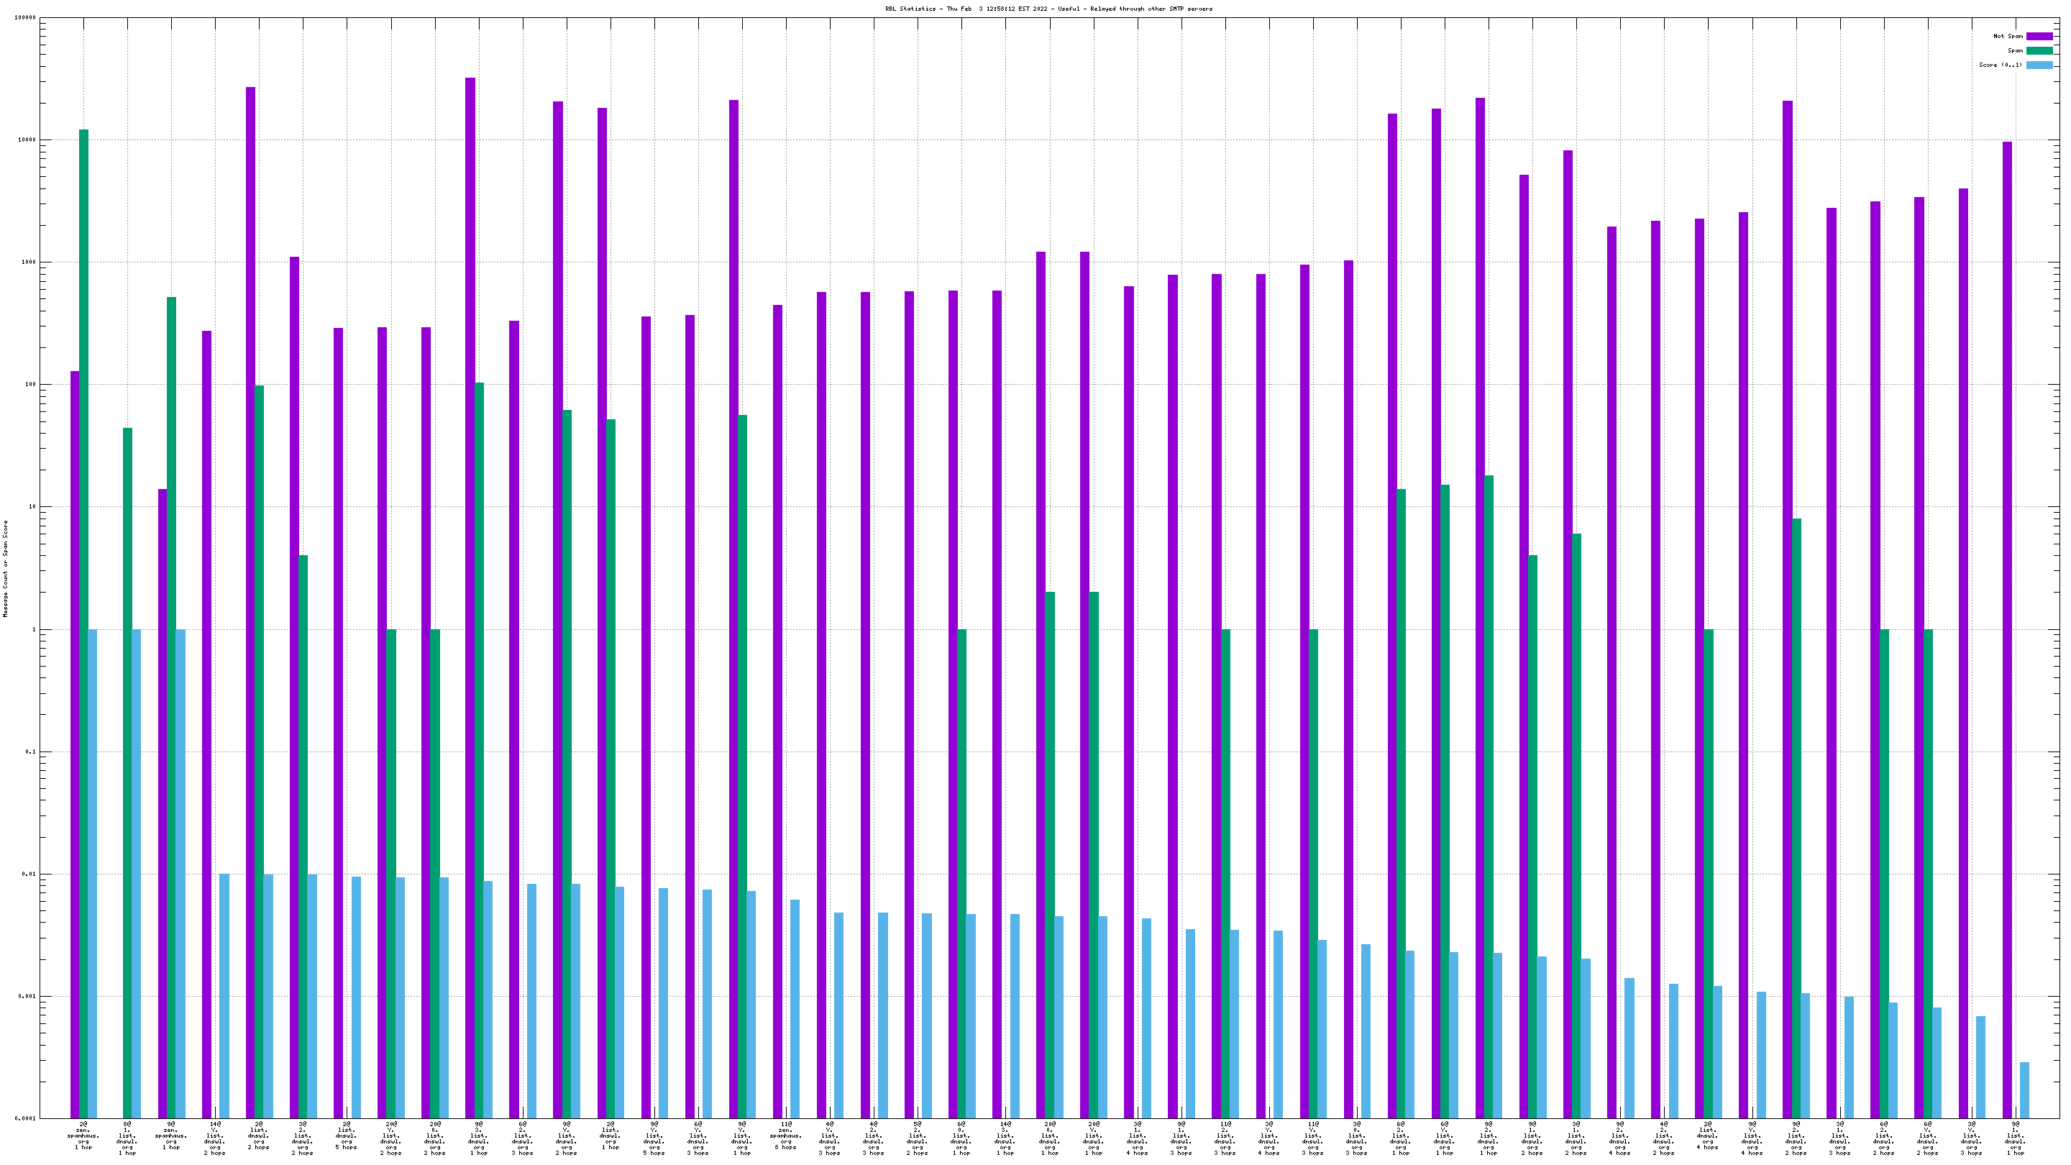Click the green Spam legend swatch
The height and width of the screenshot is (1165, 2071).
2039,50
